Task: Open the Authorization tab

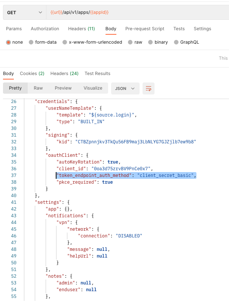Action: (45, 29)
